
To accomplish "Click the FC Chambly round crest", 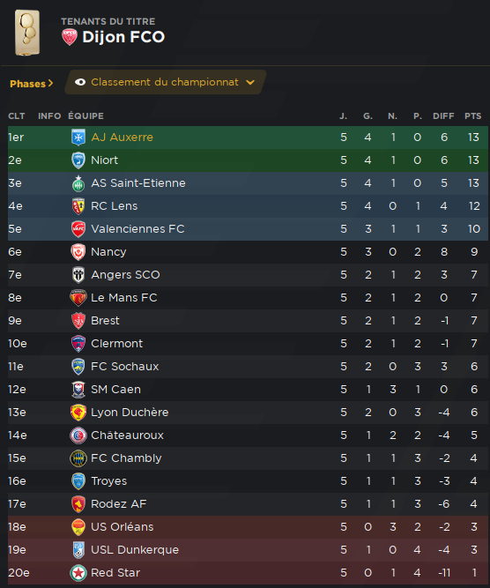I will click(x=78, y=458).
